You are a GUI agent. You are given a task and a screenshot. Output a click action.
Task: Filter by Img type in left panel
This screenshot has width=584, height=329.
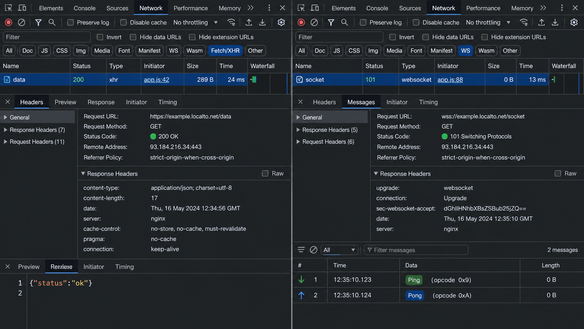pyautogui.click(x=81, y=51)
